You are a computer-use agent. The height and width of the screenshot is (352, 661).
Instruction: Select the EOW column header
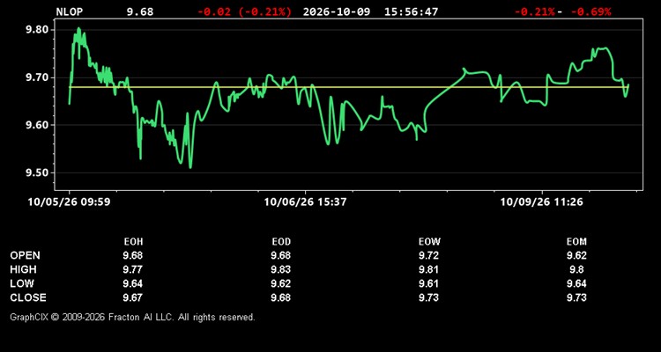(429, 242)
